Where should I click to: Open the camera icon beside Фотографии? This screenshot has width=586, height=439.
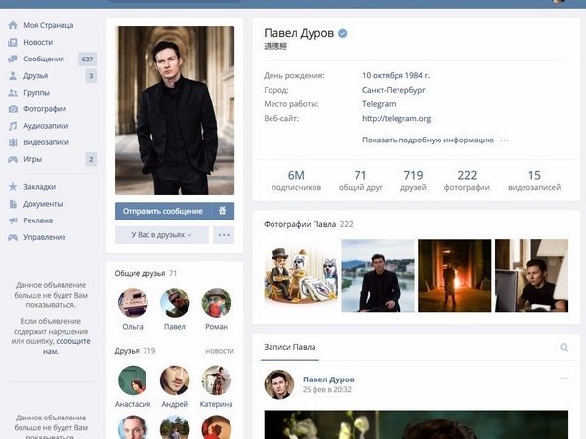coord(13,109)
